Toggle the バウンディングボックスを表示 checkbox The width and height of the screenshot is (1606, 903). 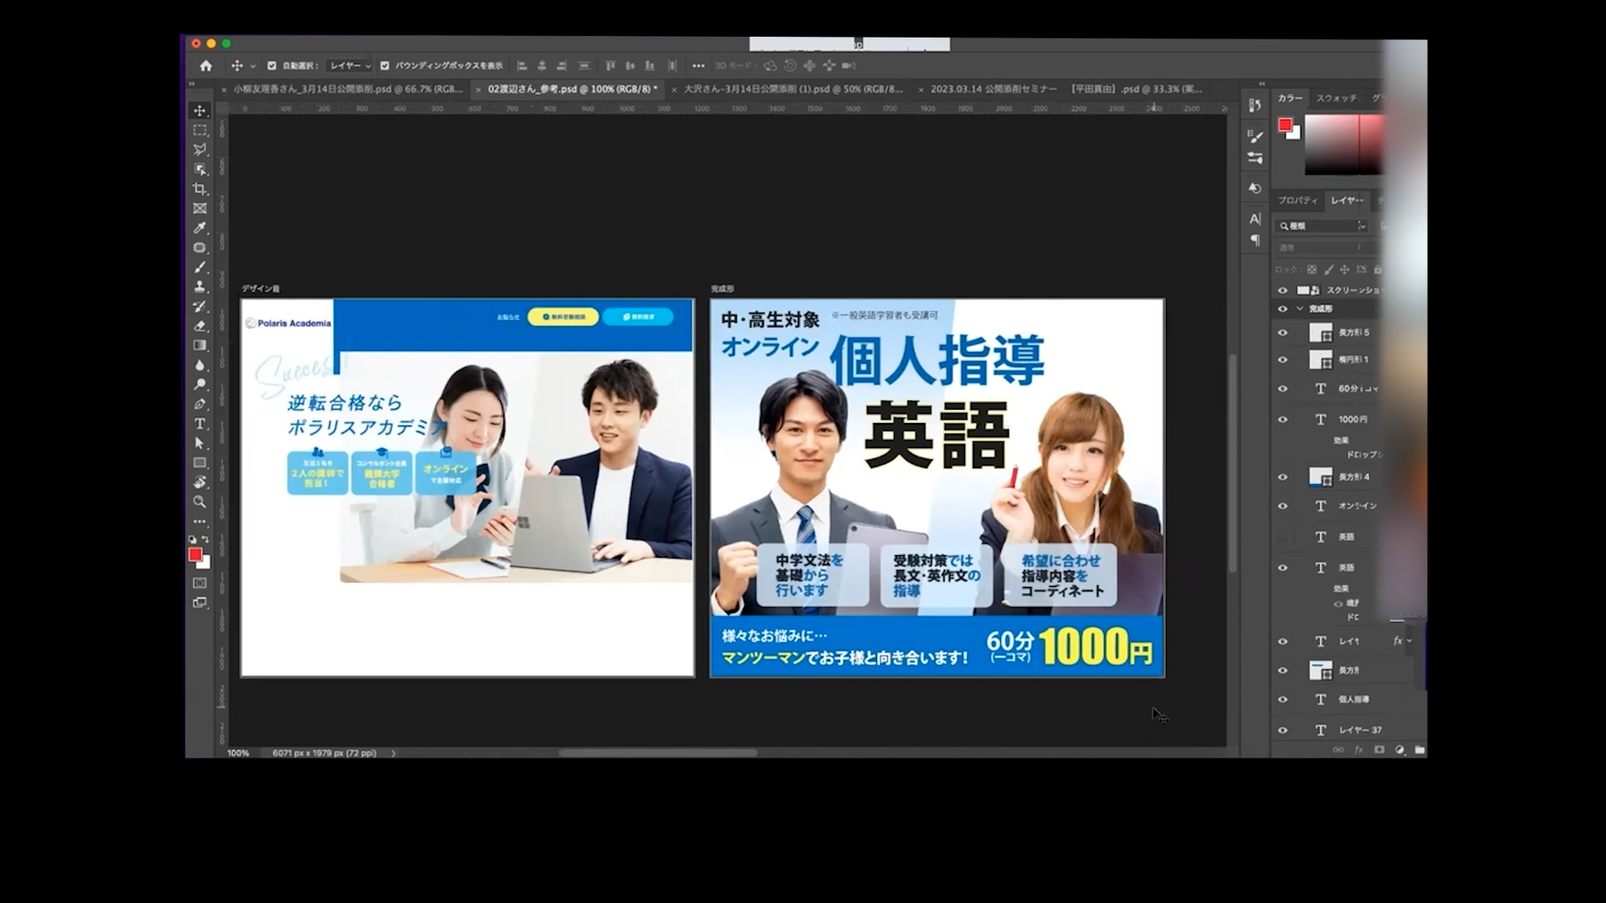coord(385,65)
